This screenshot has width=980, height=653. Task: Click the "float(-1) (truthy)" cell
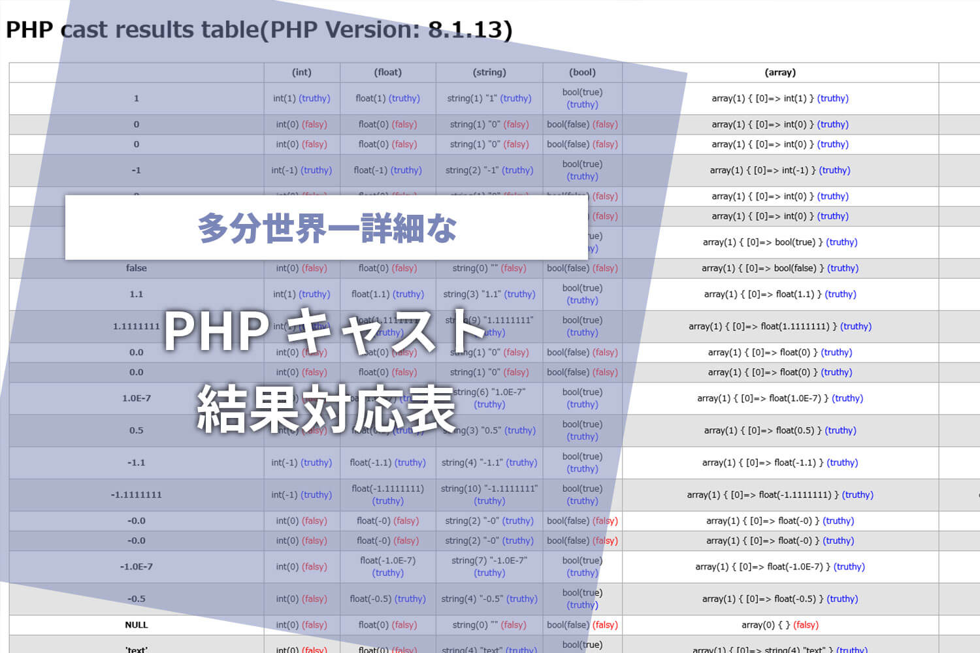coord(388,170)
